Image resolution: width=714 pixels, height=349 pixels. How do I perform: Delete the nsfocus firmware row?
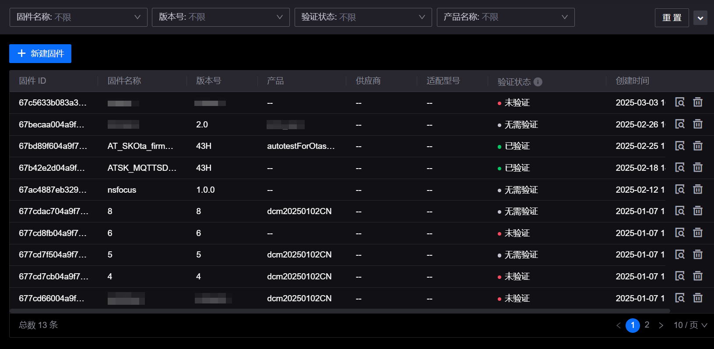tap(697, 190)
